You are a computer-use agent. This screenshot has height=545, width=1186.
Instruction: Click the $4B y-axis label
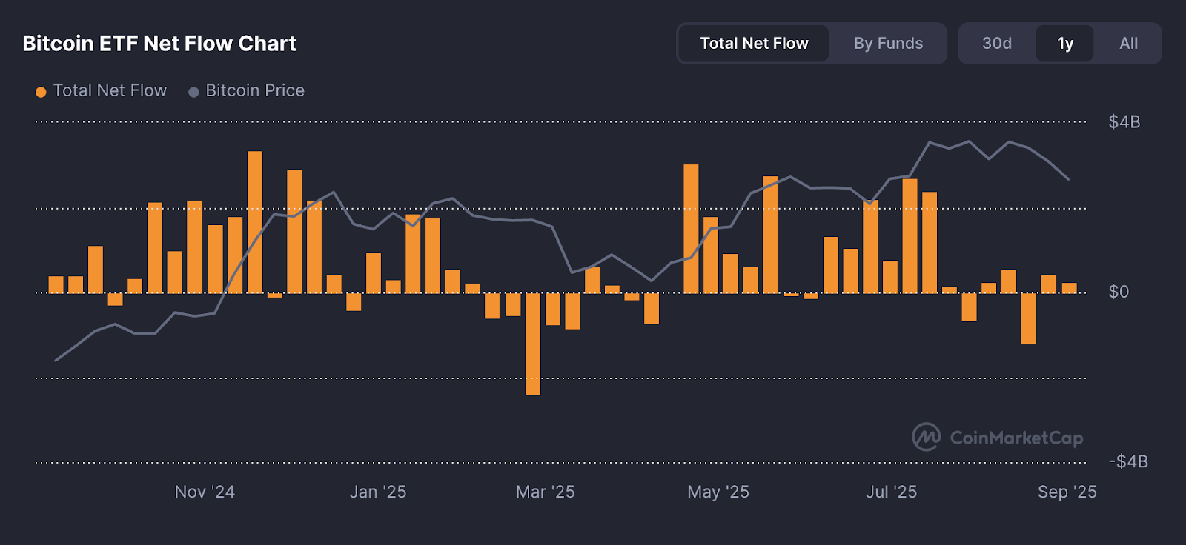(x=1124, y=122)
